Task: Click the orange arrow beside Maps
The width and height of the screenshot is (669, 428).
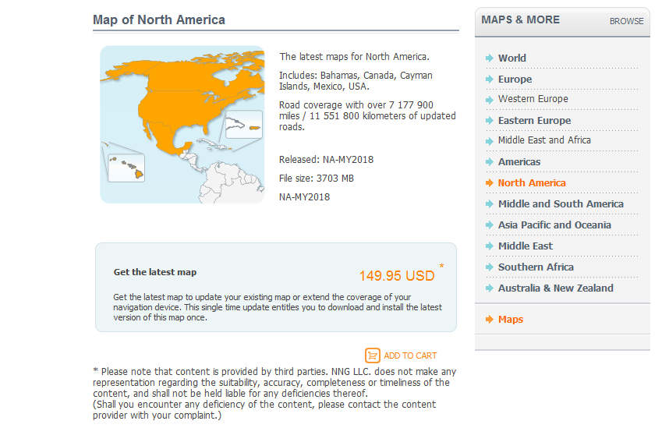Action: pos(489,320)
